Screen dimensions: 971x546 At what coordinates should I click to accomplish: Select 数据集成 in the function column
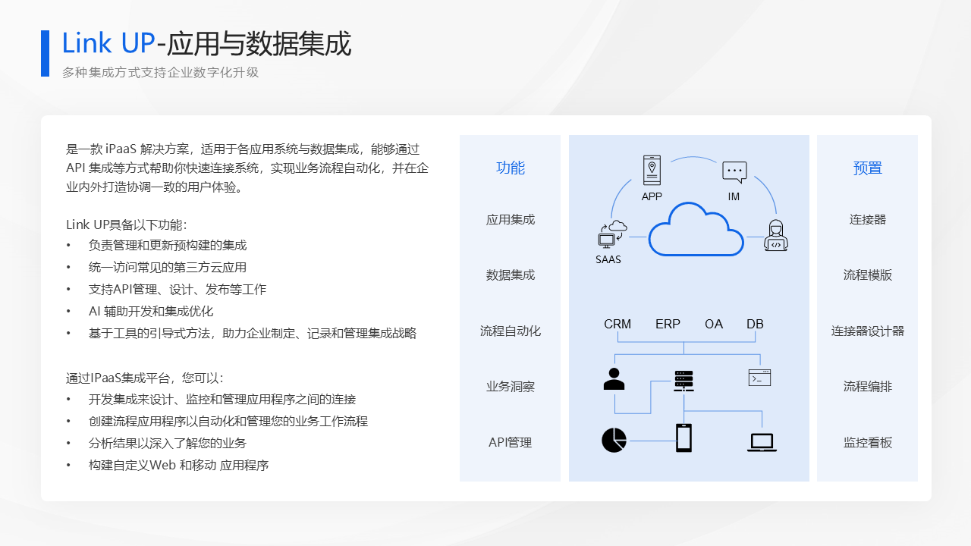(x=511, y=275)
